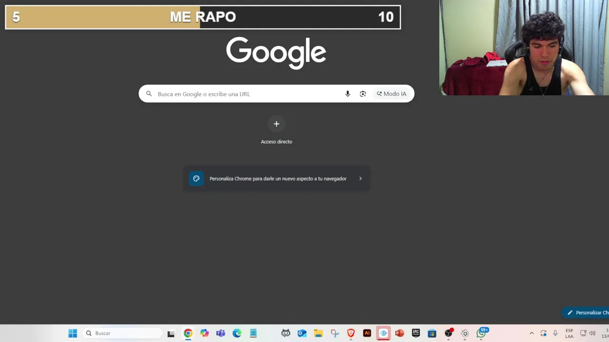The width and height of the screenshot is (609, 342).
Task: Click the Google logo
Action: (x=276, y=53)
